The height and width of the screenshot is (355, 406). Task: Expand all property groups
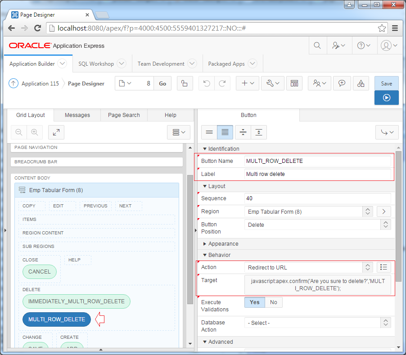click(x=259, y=132)
